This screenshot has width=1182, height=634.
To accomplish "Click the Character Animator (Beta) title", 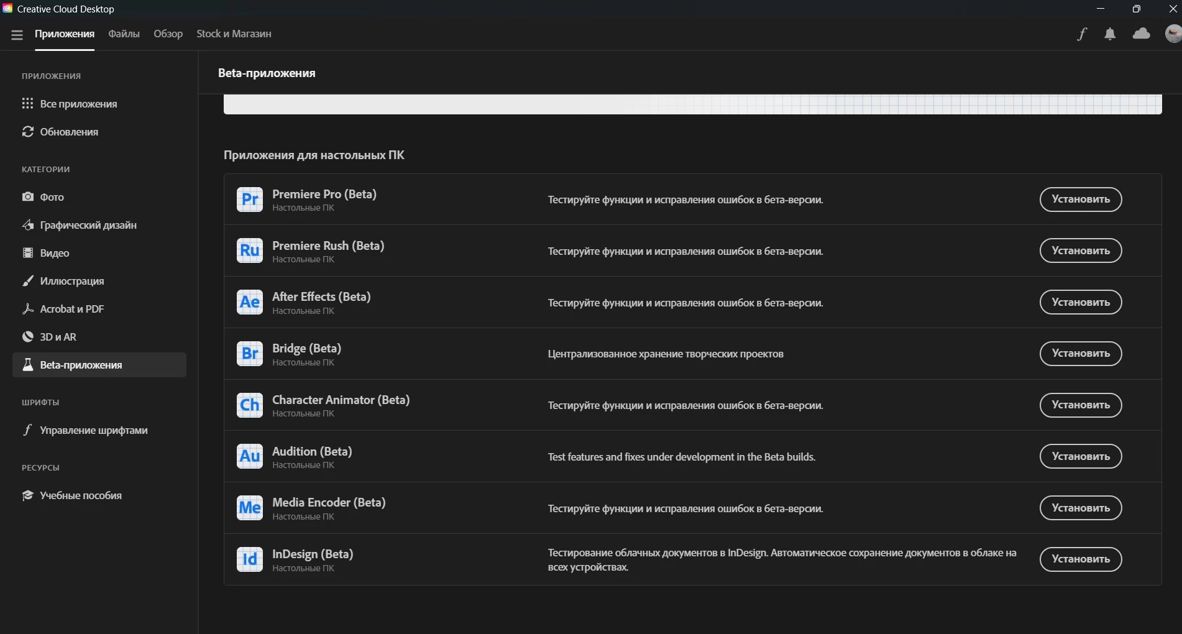I will 341,400.
